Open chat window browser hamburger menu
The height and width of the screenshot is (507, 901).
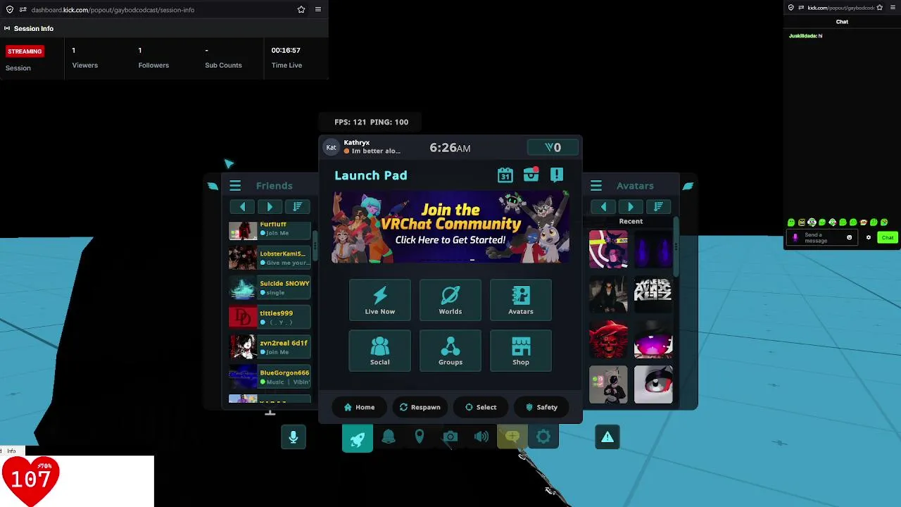(x=891, y=8)
